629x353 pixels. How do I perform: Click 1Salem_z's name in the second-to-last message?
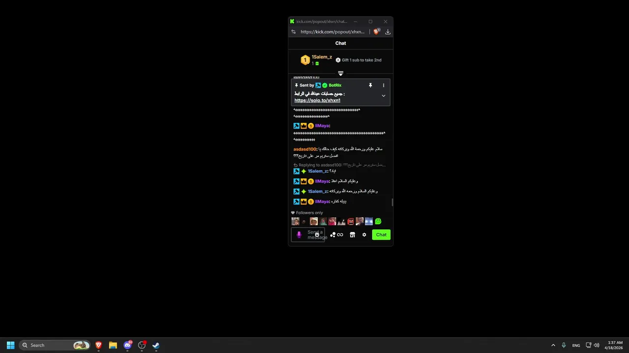pyautogui.click(x=317, y=191)
